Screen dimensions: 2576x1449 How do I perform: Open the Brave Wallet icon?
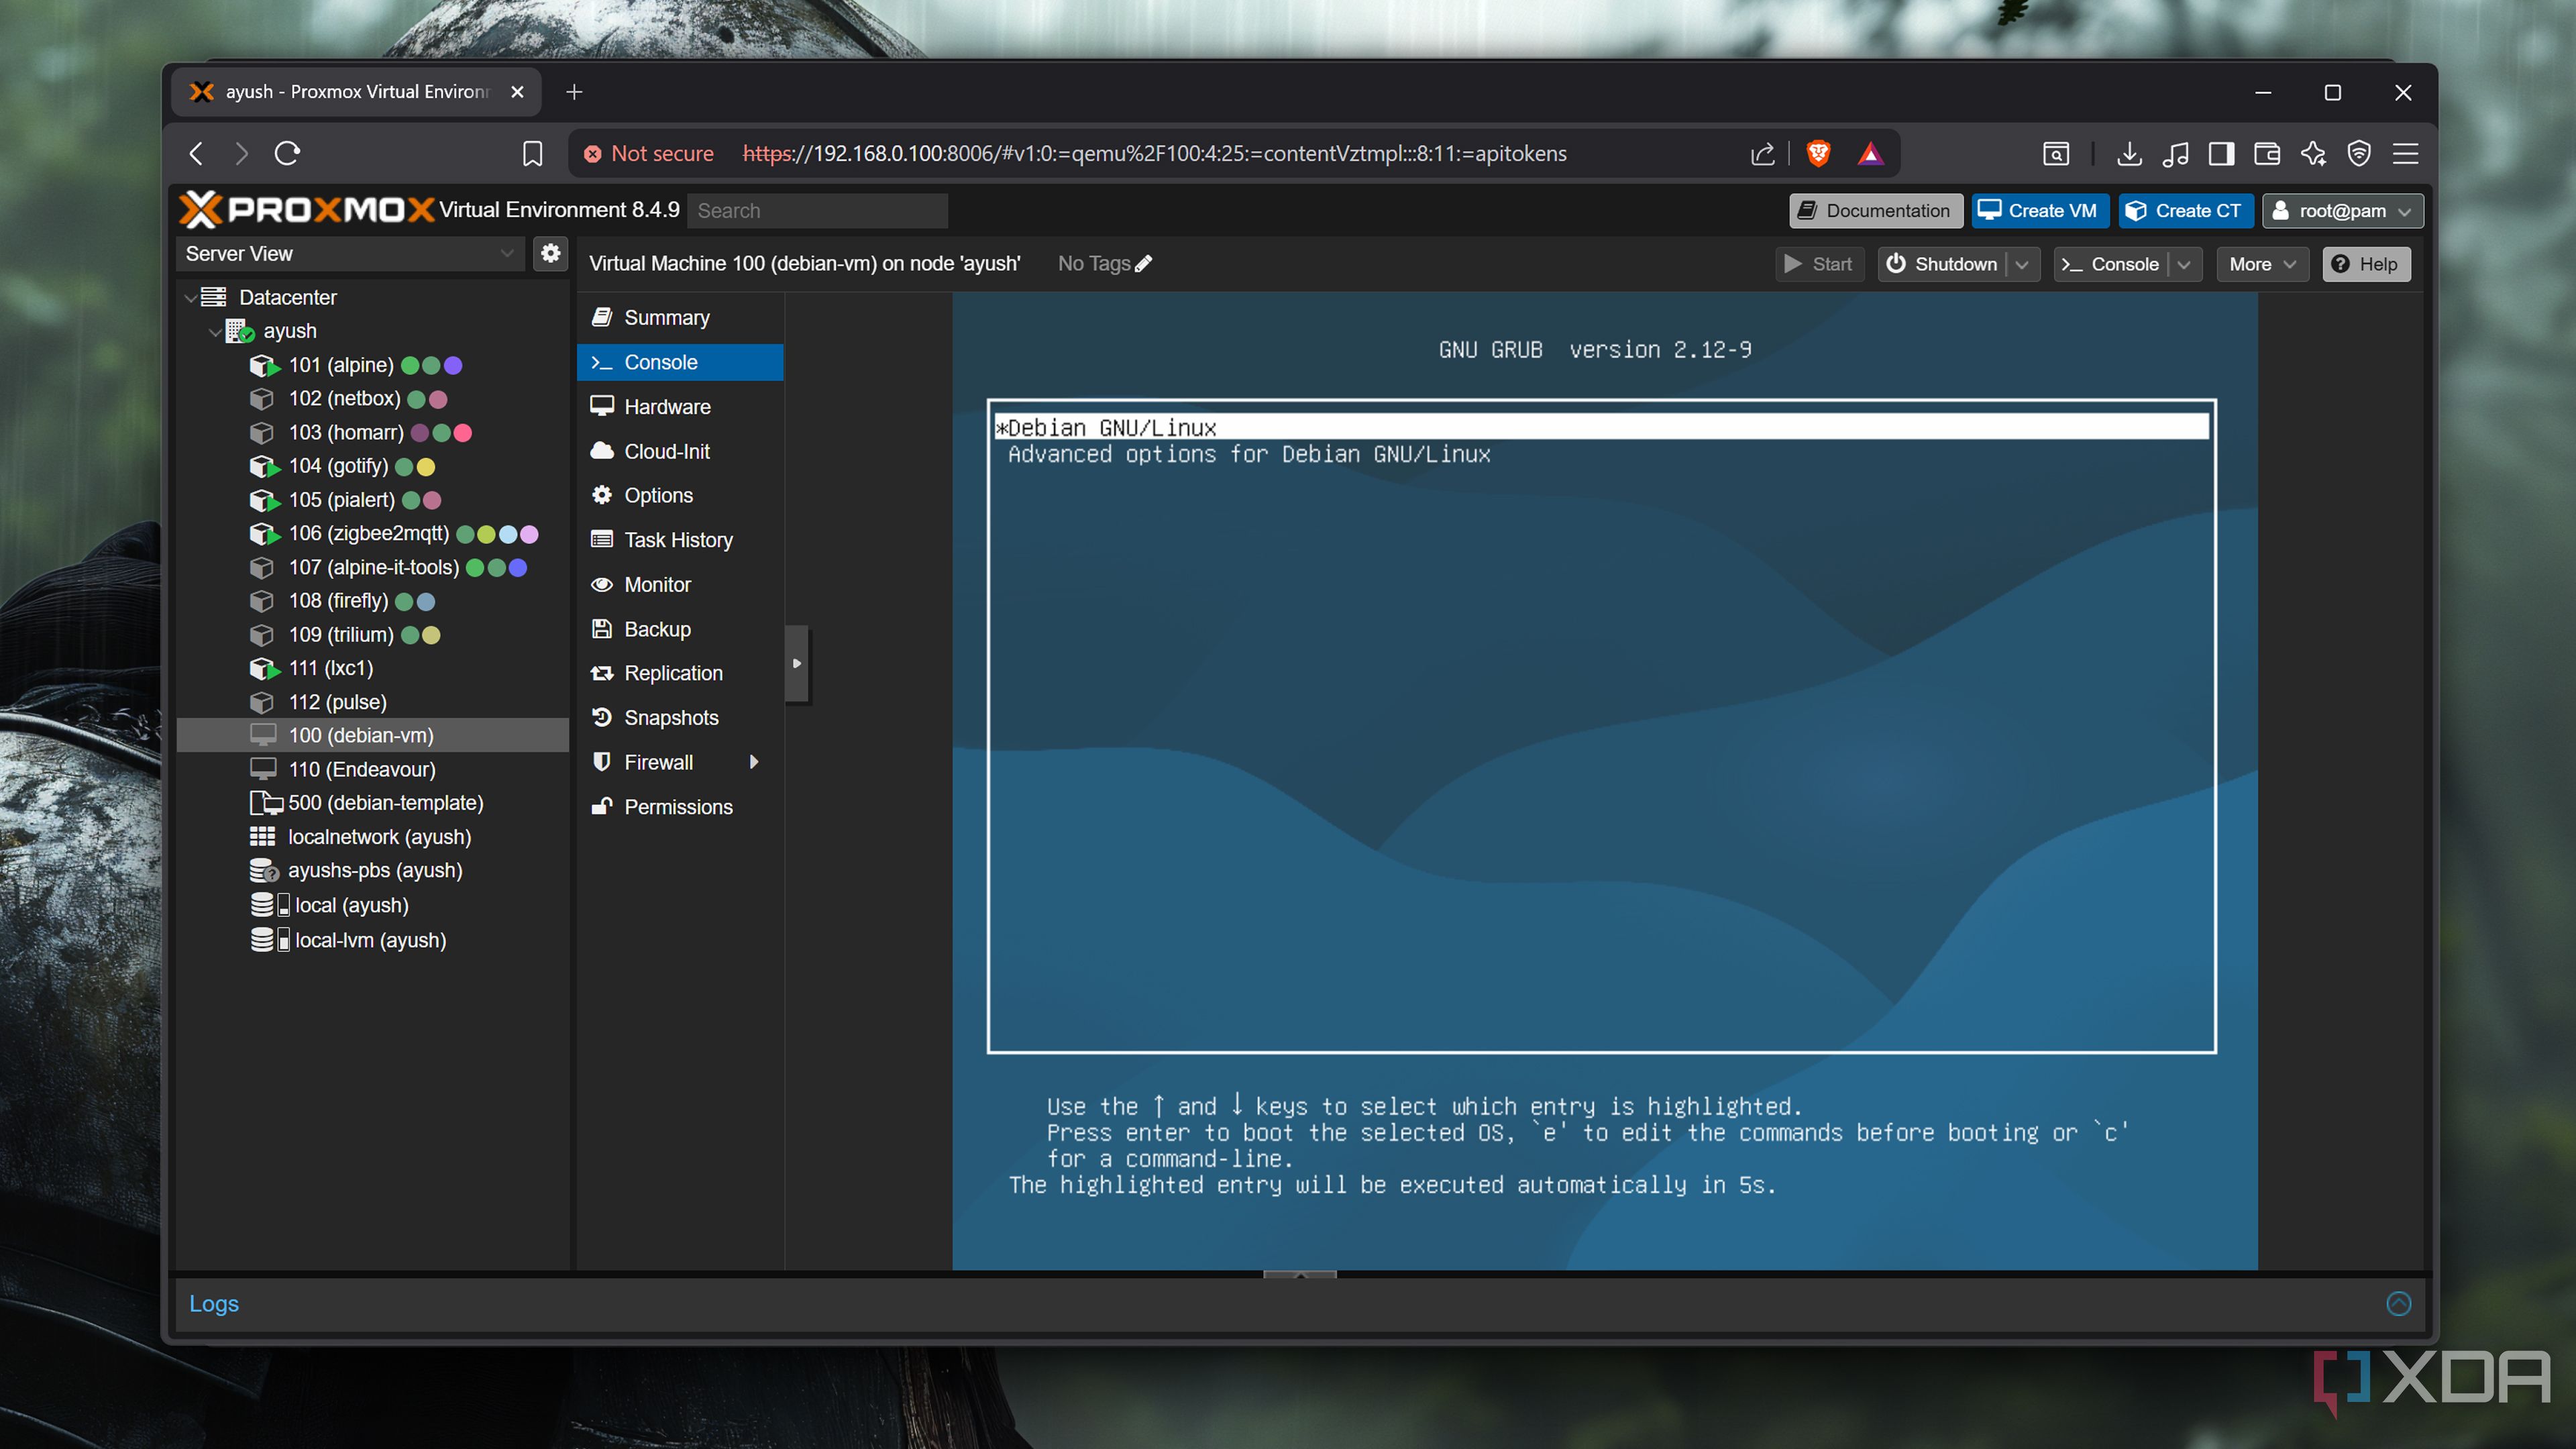point(2267,153)
